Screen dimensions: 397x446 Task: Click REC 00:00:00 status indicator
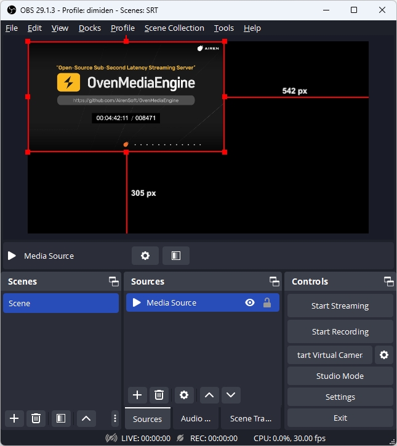214,439
